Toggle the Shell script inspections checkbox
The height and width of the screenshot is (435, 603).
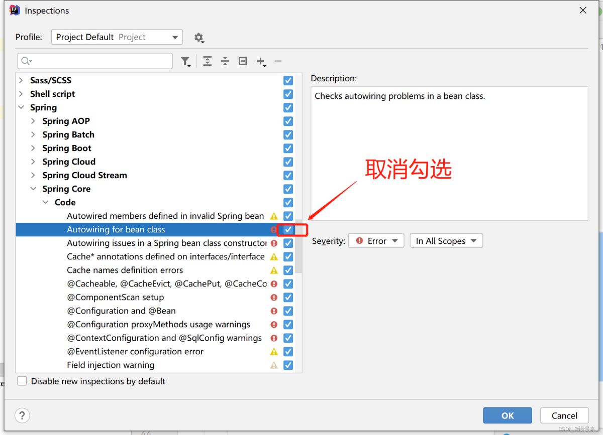pyautogui.click(x=288, y=94)
